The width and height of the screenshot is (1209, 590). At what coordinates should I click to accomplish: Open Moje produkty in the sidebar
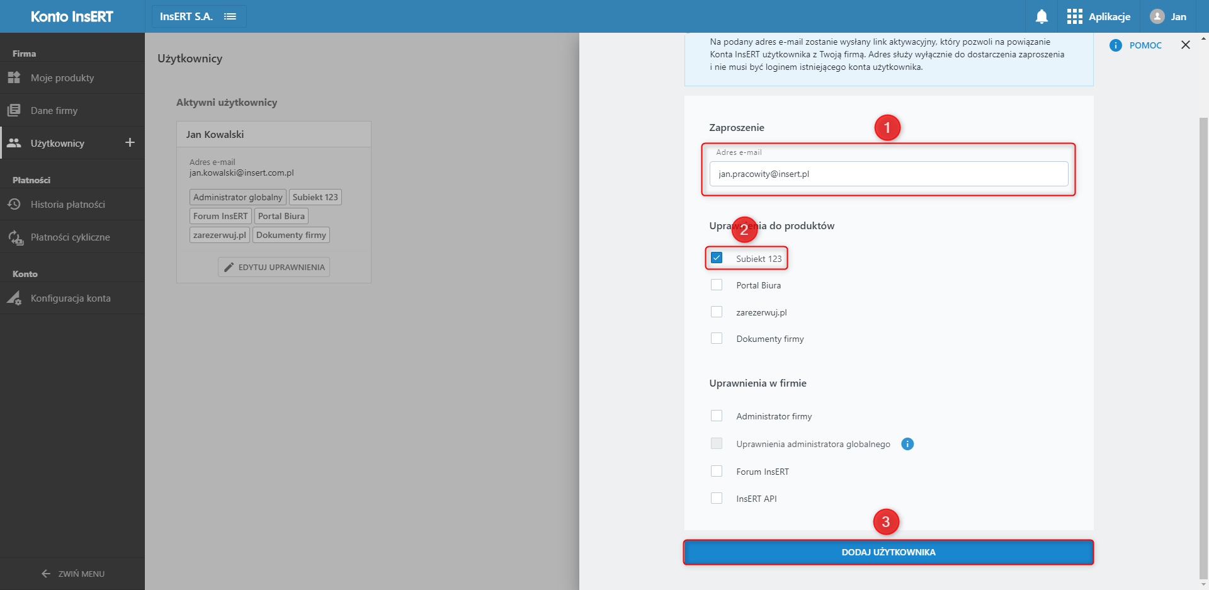pos(72,77)
